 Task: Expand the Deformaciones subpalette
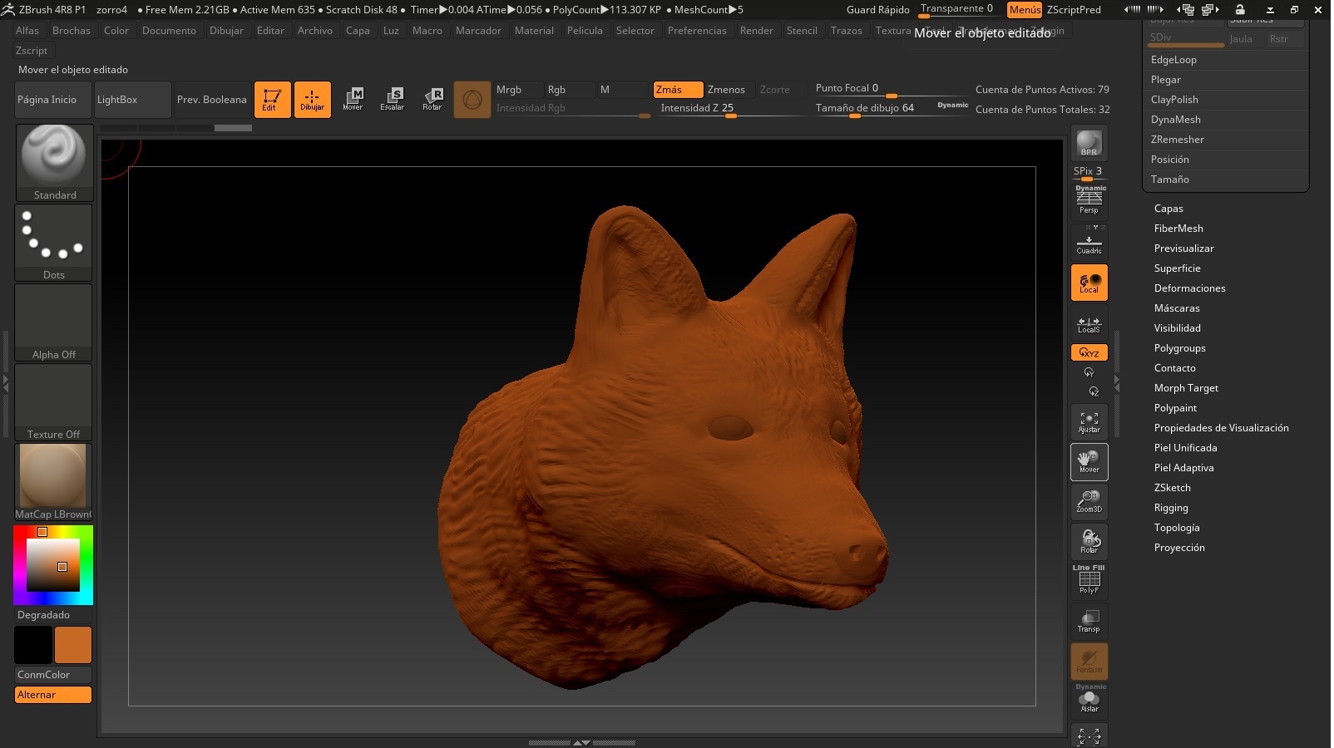1189,288
